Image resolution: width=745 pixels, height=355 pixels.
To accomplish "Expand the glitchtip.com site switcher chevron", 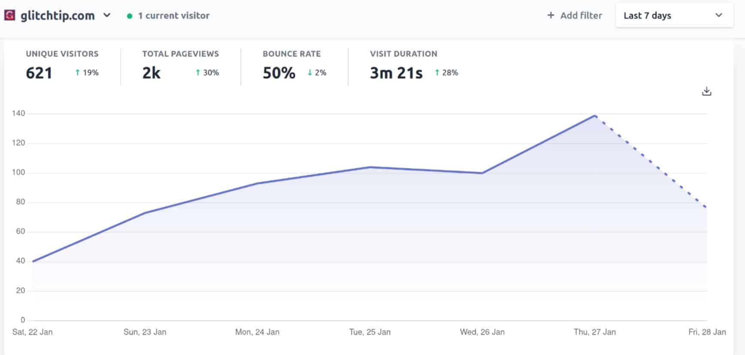I will coord(107,15).
